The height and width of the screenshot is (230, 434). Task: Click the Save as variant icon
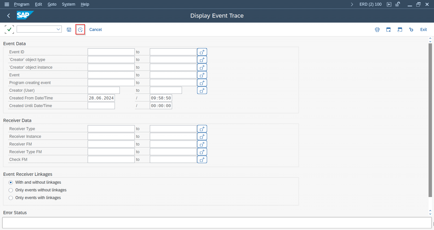(69, 30)
